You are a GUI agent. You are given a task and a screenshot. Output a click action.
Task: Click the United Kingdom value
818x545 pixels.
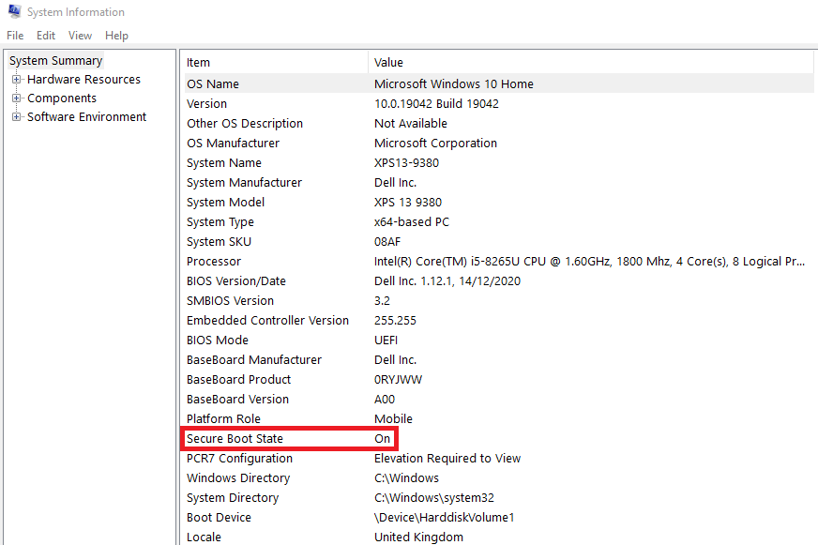point(418,537)
